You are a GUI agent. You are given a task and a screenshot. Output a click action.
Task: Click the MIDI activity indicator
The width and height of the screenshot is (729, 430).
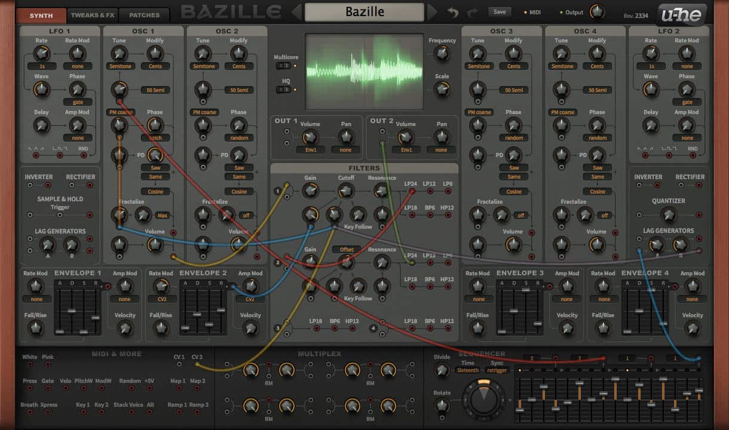click(525, 13)
